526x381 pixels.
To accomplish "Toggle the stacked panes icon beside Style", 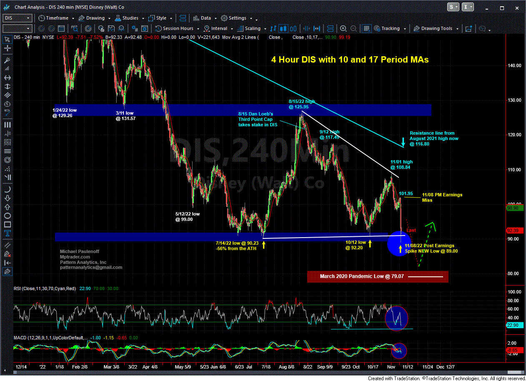I will 183,18.
